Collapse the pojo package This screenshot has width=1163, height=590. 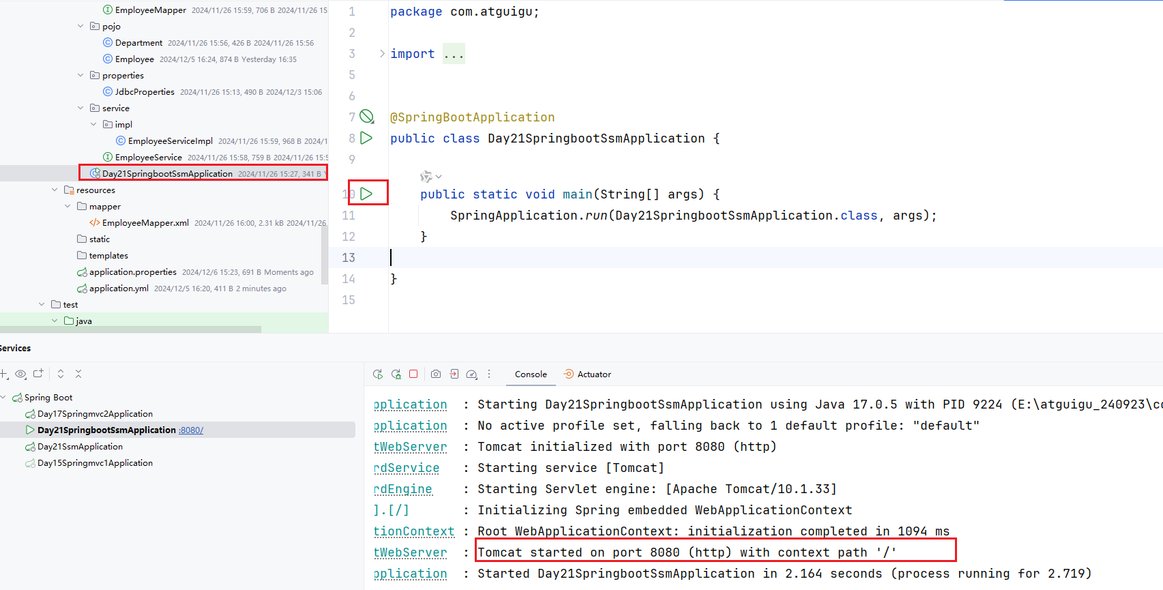80,26
